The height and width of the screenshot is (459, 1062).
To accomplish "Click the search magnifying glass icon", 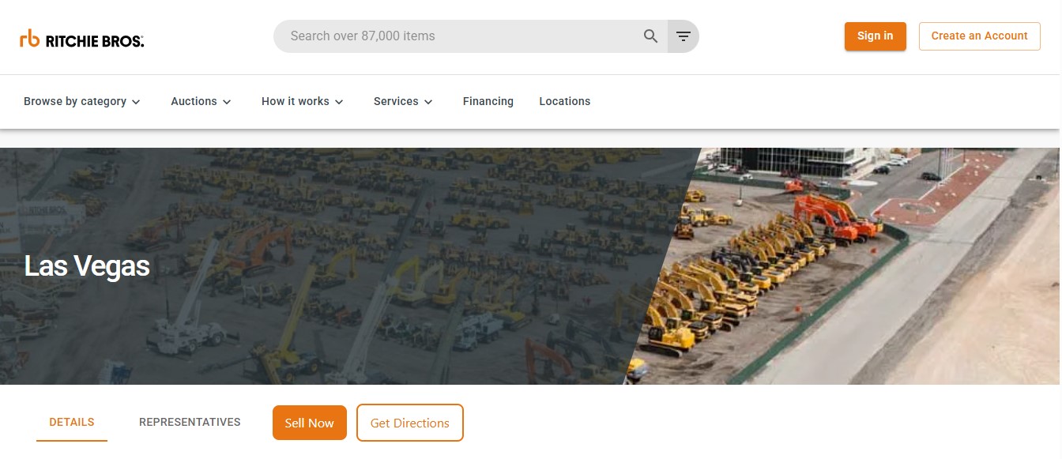I will pyautogui.click(x=650, y=36).
